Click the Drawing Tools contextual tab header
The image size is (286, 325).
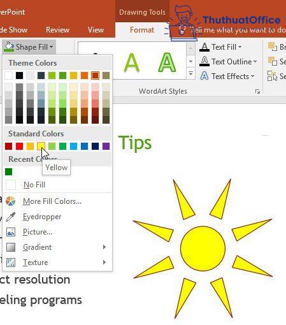(x=142, y=12)
